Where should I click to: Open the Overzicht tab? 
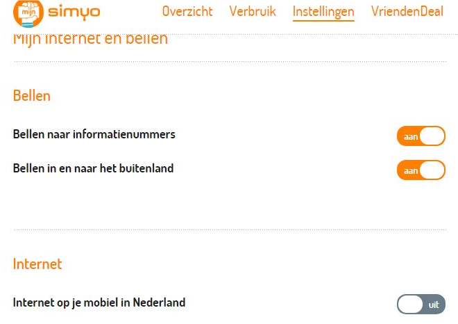pyautogui.click(x=187, y=11)
